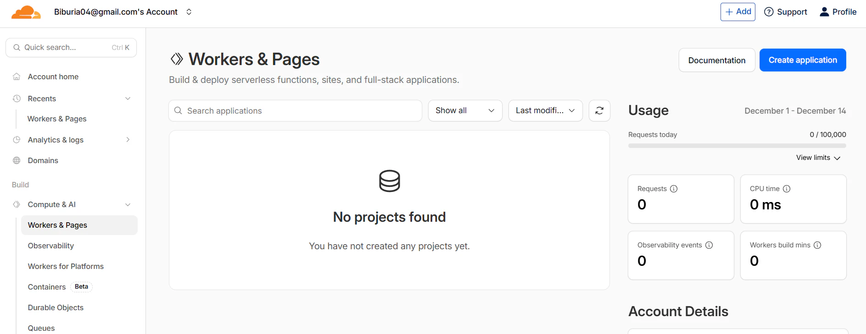Viewport: 866px width, 334px height.
Task: Open Containers Beta page
Action: (60, 287)
